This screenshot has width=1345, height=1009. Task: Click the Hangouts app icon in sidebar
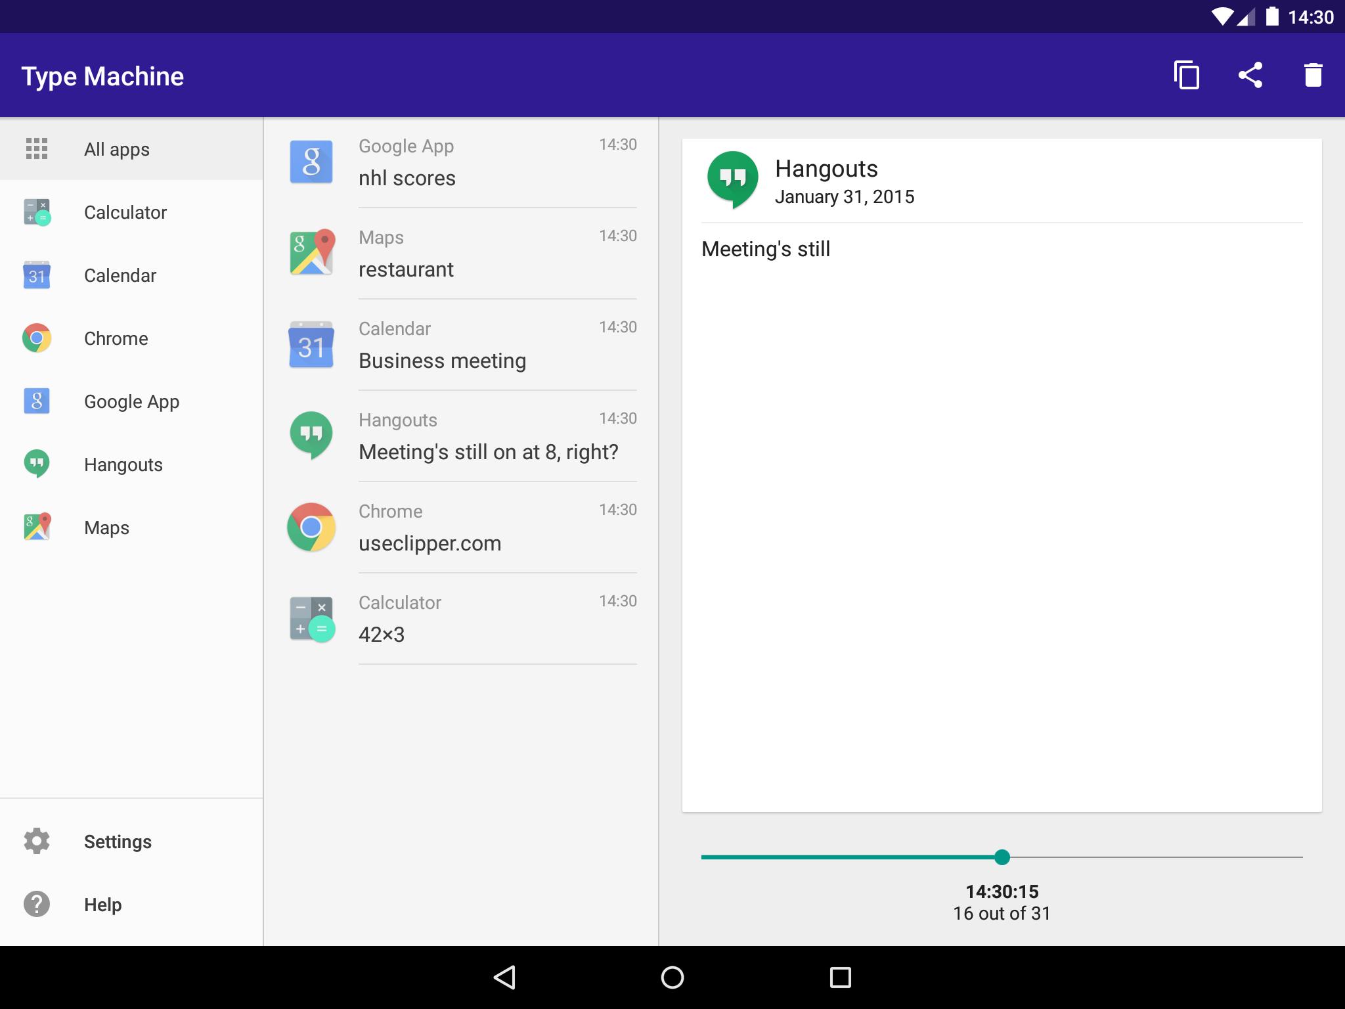[x=38, y=464]
